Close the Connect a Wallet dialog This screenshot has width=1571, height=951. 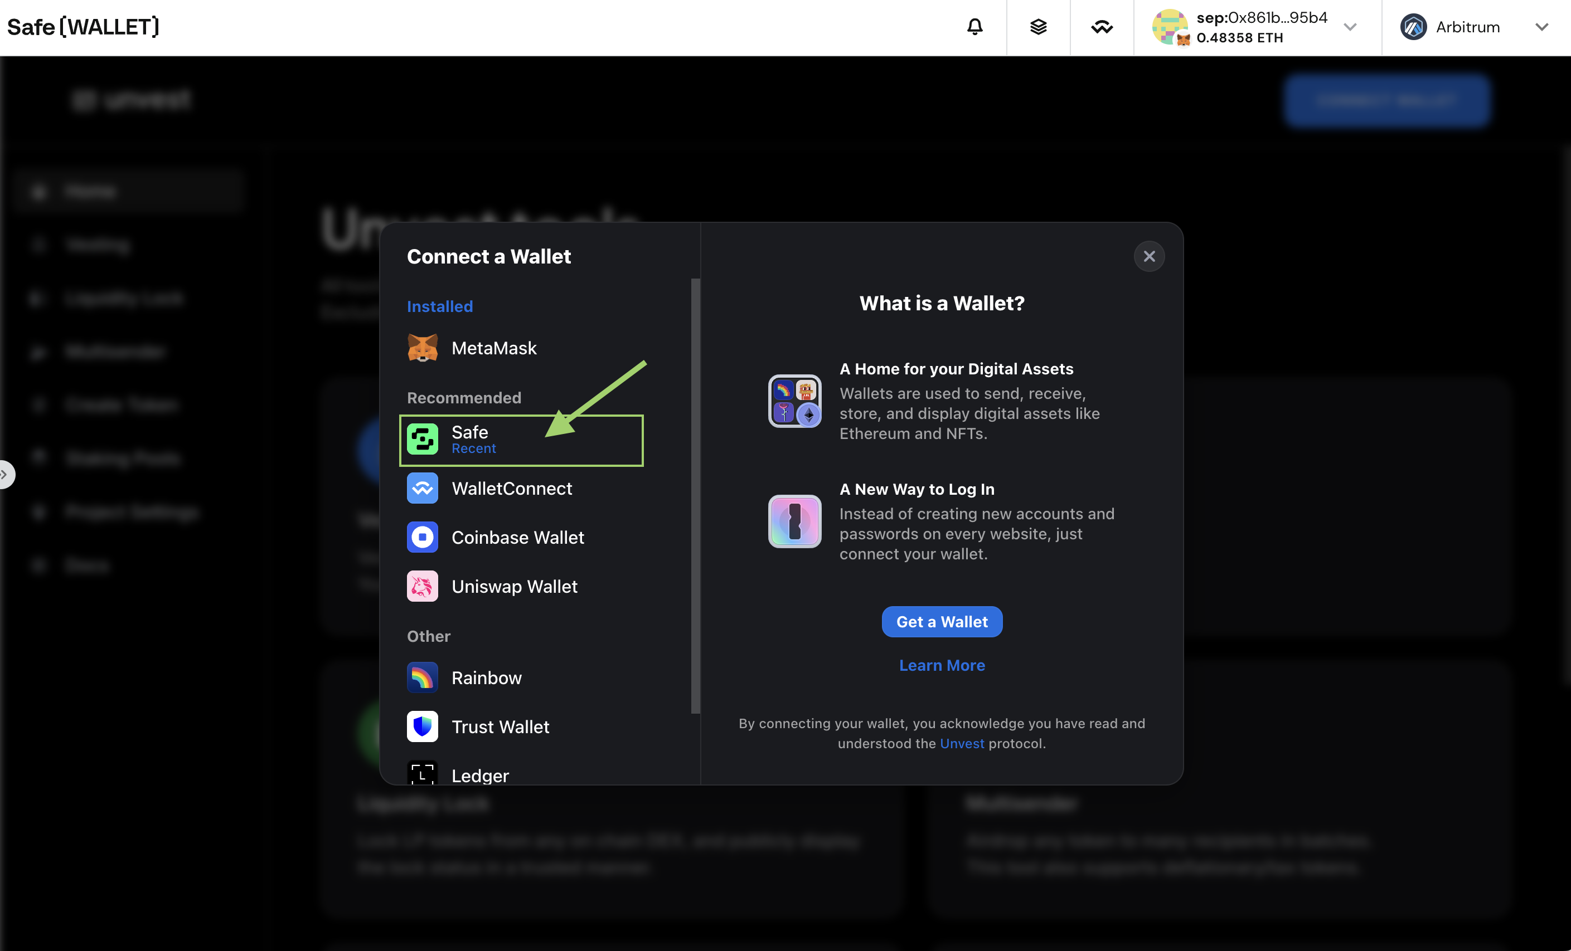1149,256
